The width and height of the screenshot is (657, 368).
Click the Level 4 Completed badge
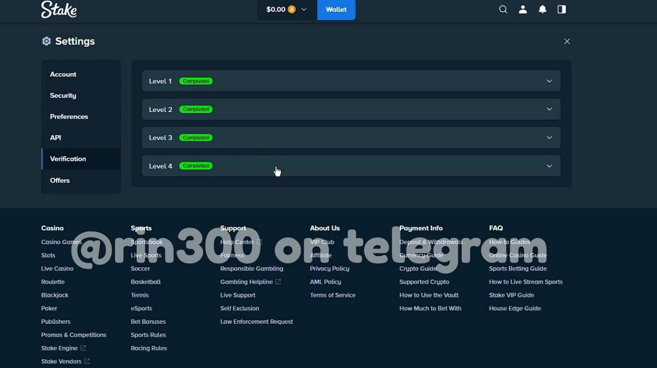click(196, 166)
